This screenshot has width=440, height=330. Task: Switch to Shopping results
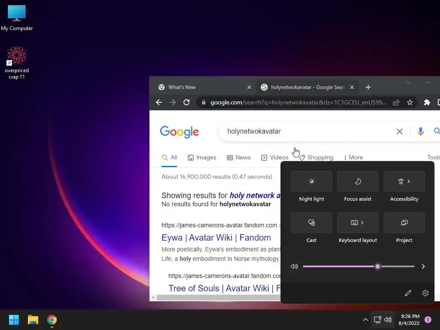pos(316,157)
